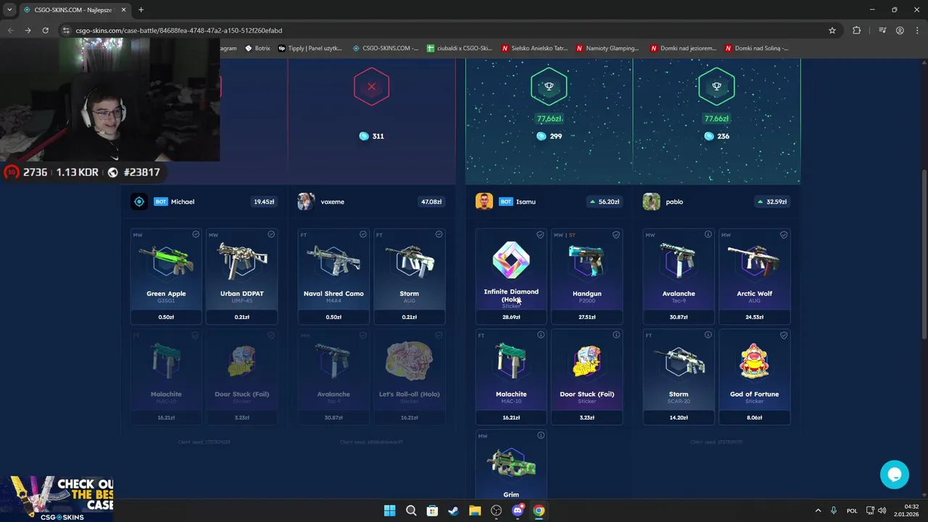Select Green Apple G3SG1 item thumbnail
This screenshot has height=522, width=928.
166,260
